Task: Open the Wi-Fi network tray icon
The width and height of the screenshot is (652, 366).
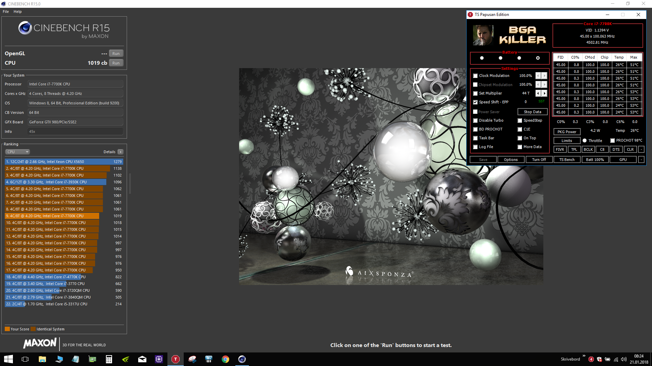Action: coord(616,359)
